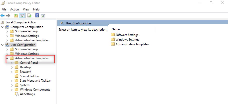Image resolution: width=228 pixels, height=104 pixels.
Task: Open the Action menu
Action: tap(14, 9)
